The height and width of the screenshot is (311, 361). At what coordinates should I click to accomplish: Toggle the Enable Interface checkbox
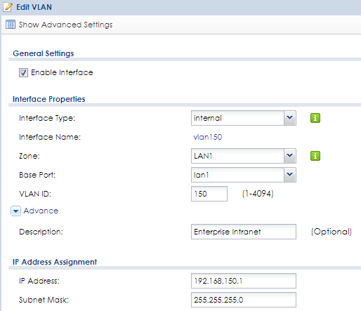tap(23, 72)
